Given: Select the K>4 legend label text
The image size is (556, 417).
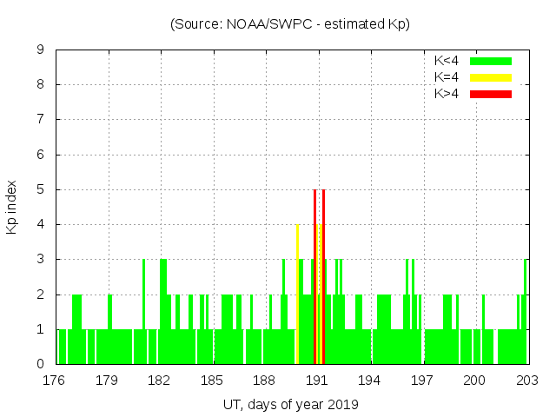Looking at the screenshot, I should (447, 94).
